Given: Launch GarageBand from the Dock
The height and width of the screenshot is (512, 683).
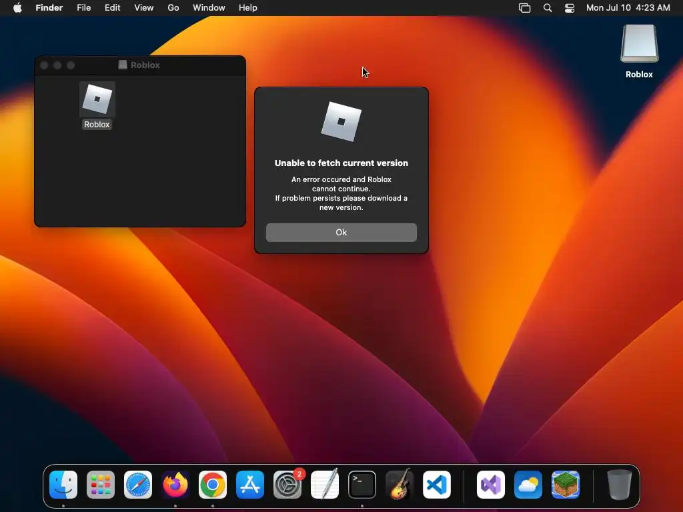Looking at the screenshot, I should point(400,485).
